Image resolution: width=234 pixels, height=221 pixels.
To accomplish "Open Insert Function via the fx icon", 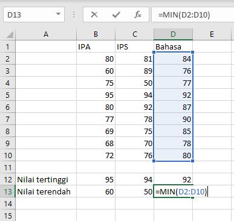I will point(138,14).
